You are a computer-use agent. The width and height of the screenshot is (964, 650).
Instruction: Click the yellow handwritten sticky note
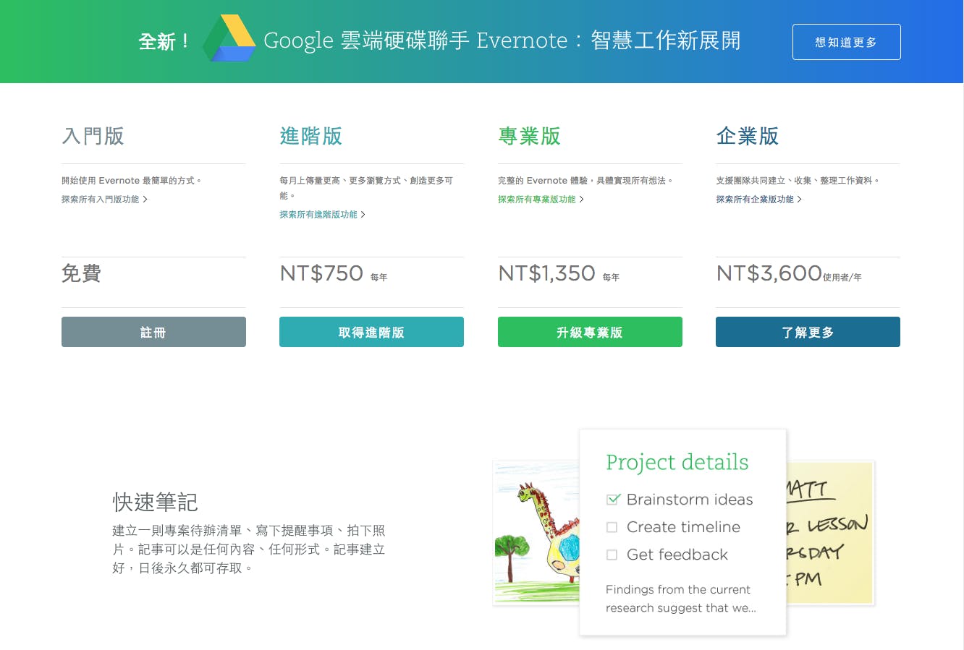coord(830,533)
